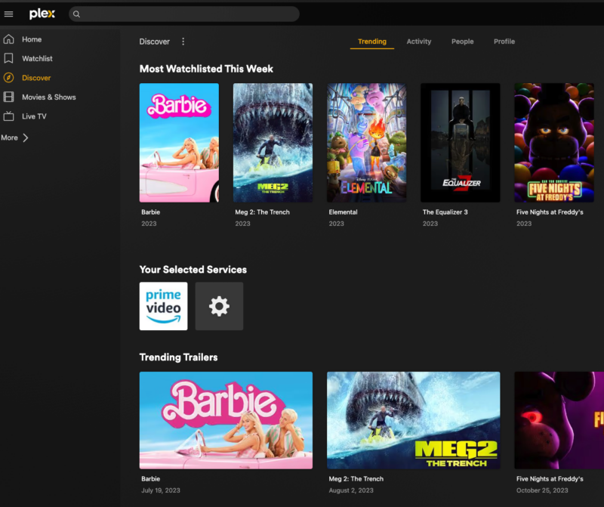Viewport: 604px width, 507px height.
Task: Switch to the Profile tab
Action: click(x=504, y=42)
